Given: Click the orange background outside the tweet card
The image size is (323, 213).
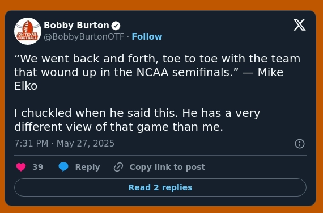Looking at the screenshot, I should (x=161, y=5).
